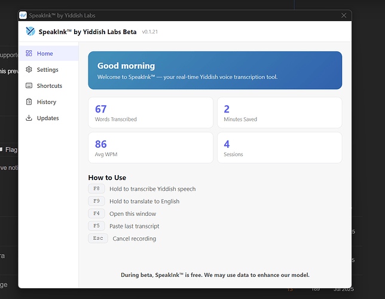
Task: Click the F9 key badge
Action: pos(96,201)
